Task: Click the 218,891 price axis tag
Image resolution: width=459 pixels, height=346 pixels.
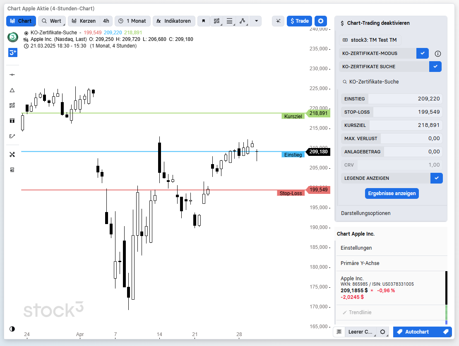Action: 318,113
